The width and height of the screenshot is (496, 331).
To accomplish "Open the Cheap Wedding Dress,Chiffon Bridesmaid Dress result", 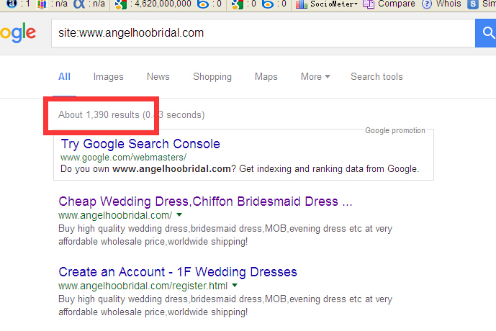I will tap(205, 201).
